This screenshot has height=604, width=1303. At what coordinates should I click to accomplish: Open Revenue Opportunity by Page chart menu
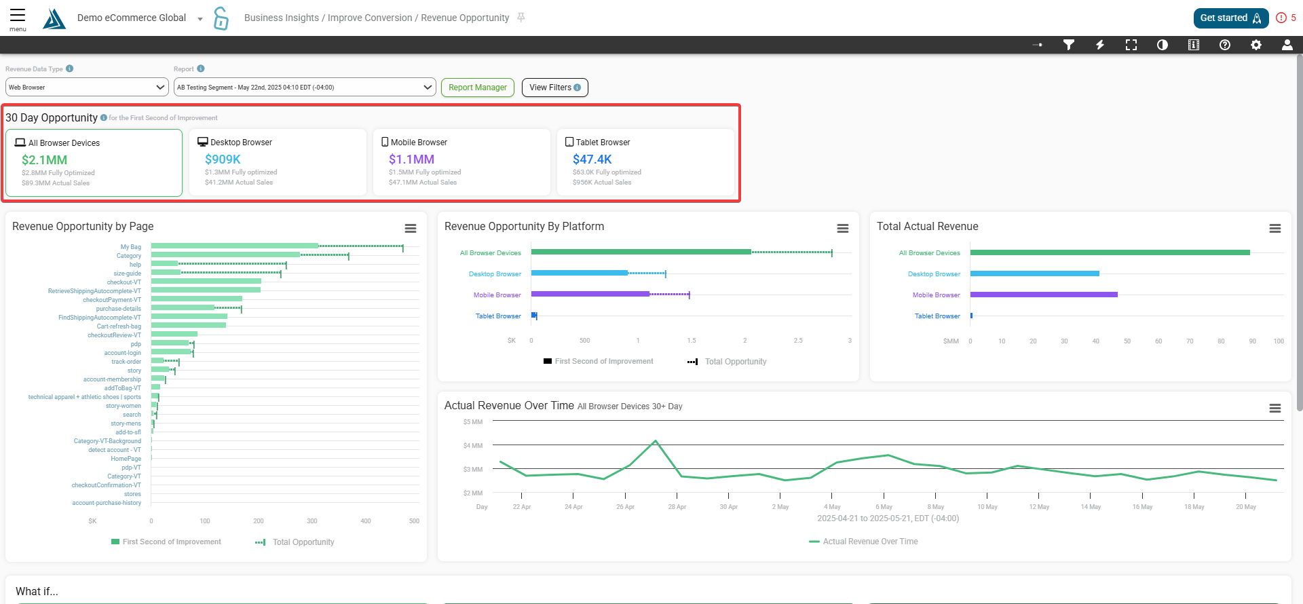411,228
